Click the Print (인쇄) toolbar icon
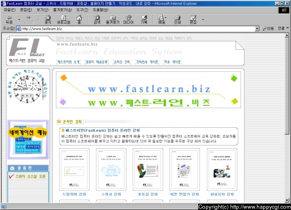 pyautogui.click(x=177, y=20)
